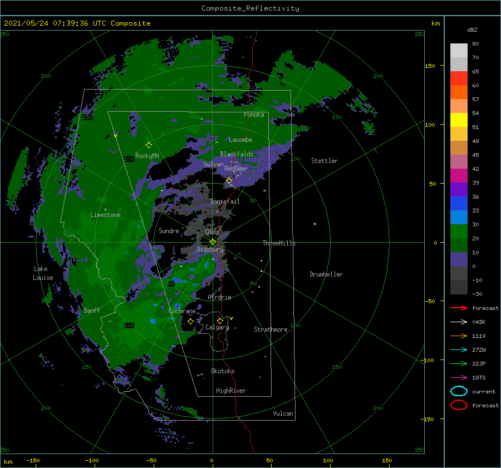Click the Airdrie city label
The height and width of the screenshot is (468, 501).
point(219,297)
